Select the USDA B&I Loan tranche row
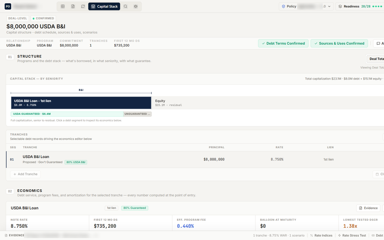 pos(195,160)
